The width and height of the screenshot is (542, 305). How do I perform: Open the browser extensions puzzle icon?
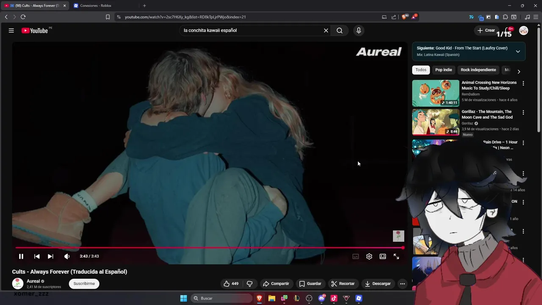click(505, 17)
